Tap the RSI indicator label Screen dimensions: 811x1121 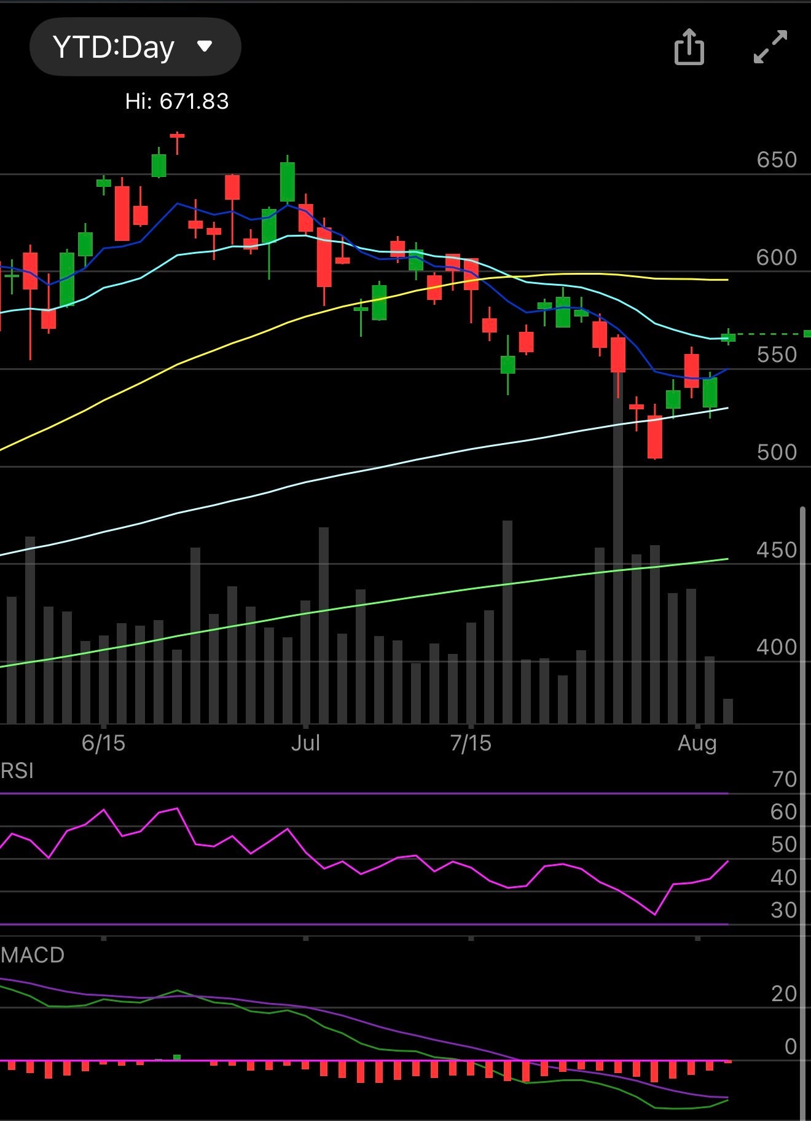pos(17,771)
